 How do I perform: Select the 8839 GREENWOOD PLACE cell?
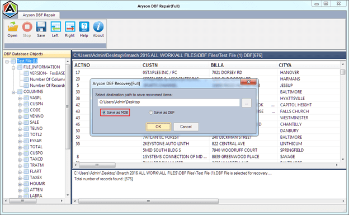coord(235,157)
